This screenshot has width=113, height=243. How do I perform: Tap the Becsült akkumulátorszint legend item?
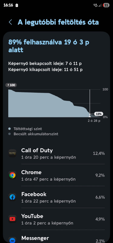click(33, 134)
